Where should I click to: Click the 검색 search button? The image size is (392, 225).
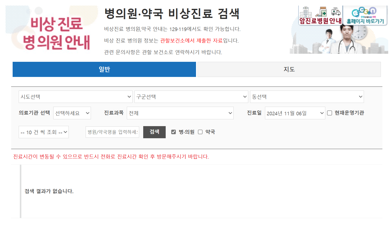pyautogui.click(x=154, y=132)
